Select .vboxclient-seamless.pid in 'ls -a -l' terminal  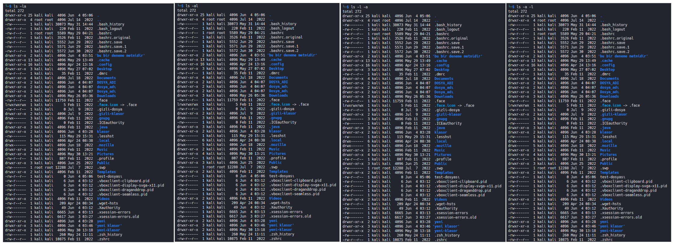[x=625, y=195]
